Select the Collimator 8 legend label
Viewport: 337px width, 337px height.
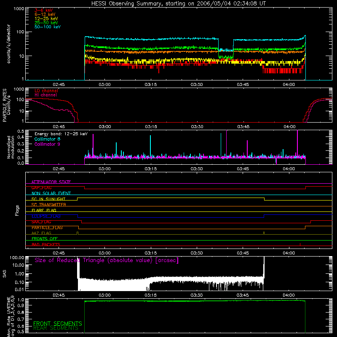point(47,139)
